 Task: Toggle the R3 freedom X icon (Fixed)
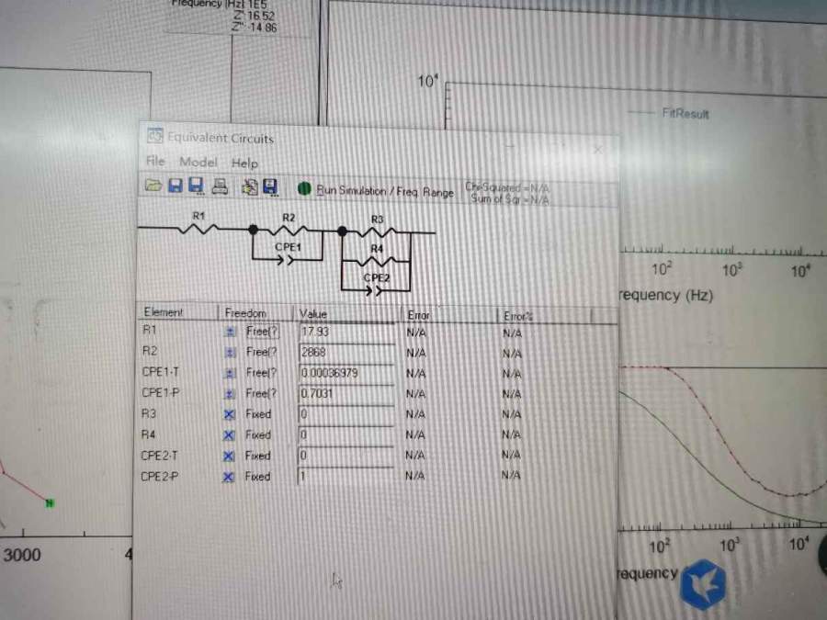point(230,414)
